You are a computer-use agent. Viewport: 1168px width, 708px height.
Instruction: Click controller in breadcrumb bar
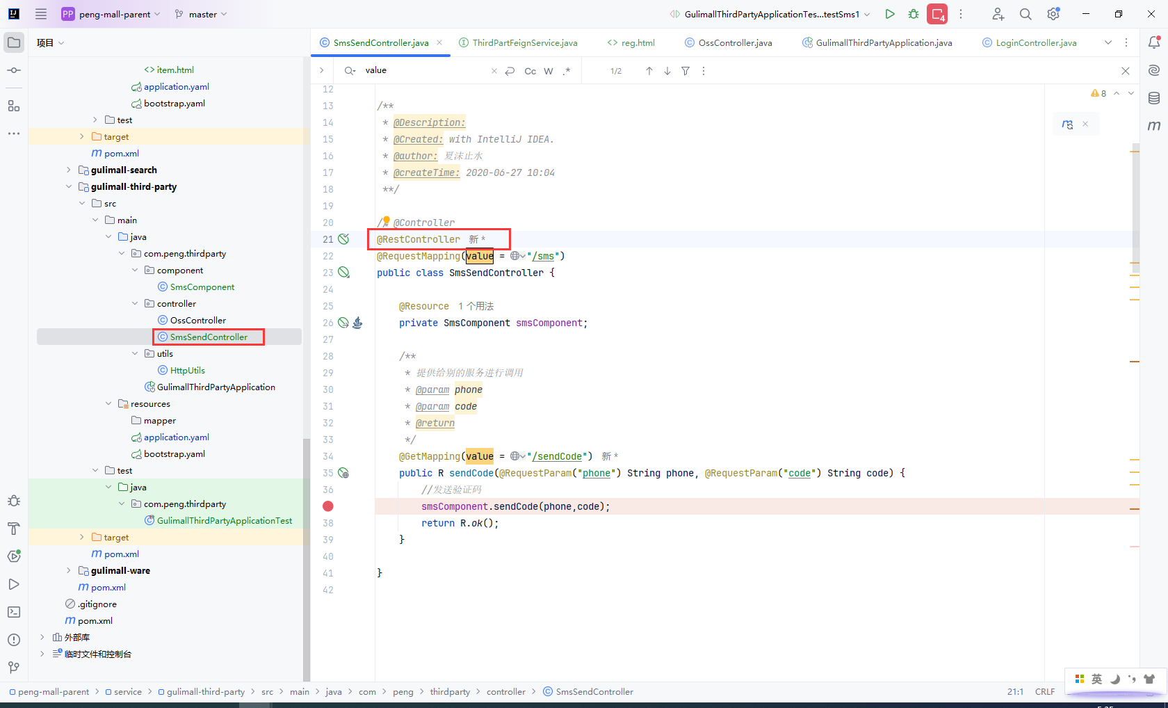(506, 692)
